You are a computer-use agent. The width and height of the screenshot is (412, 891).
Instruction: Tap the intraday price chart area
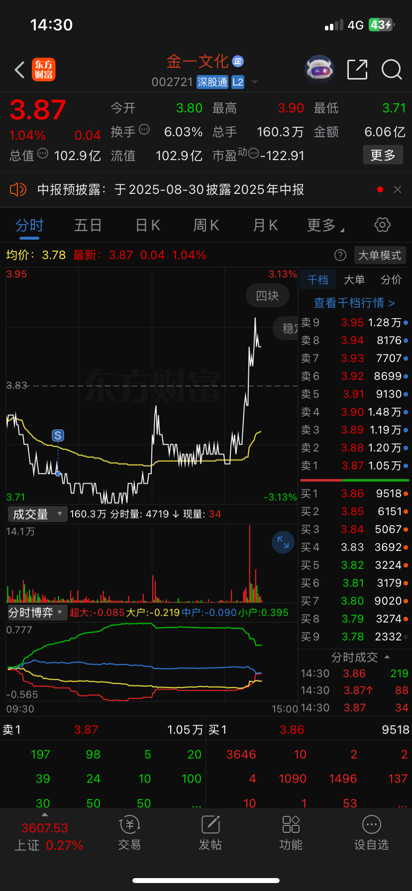coord(152,386)
